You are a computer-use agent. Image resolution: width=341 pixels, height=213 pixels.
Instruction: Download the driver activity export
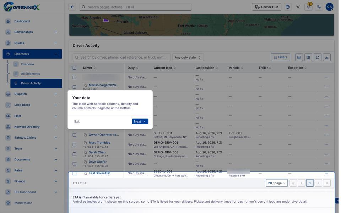pyautogui.click(x=327, y=58)
